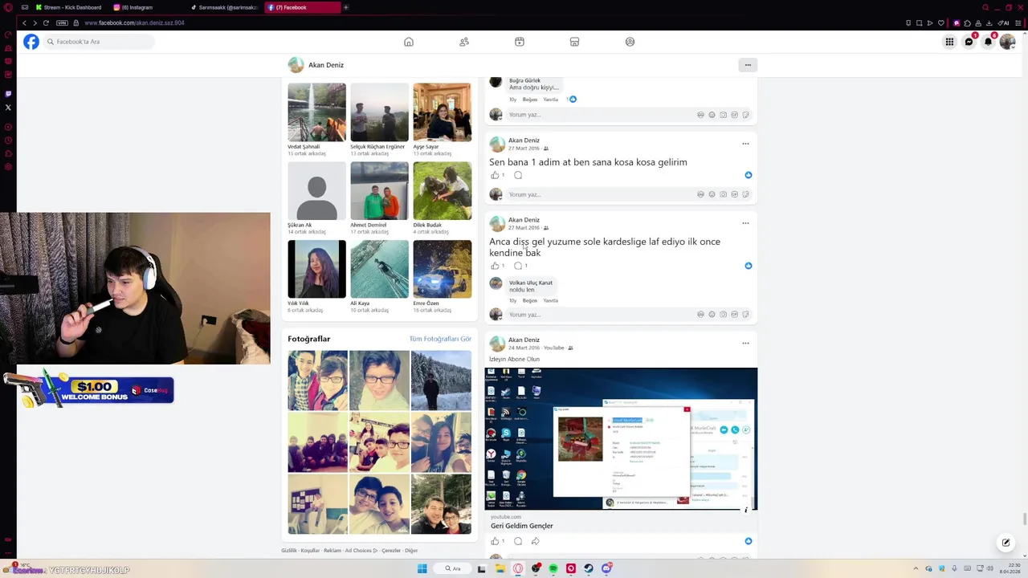
Task: Reload the page with browser refresh button
Action: pos(46,22)
